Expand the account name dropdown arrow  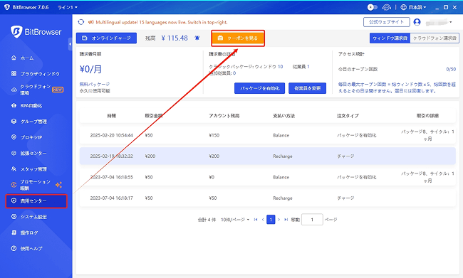[451, 22]
